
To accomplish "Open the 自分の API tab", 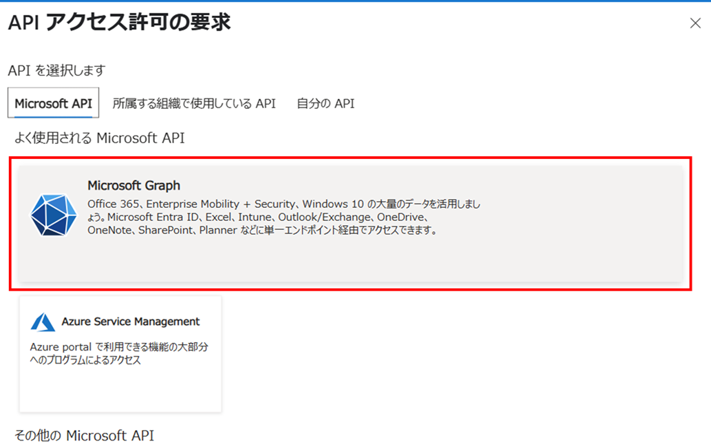I will pos(326,103).
